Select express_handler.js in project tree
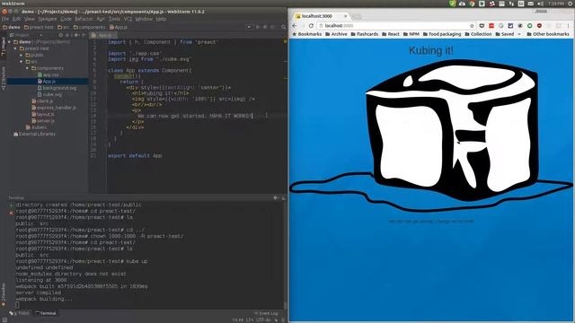 click(54, 108)
